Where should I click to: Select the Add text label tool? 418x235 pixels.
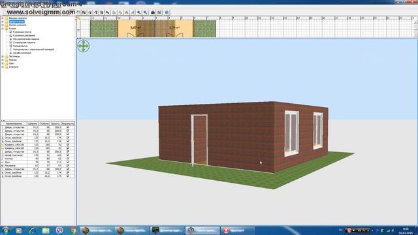tap(107, 12)
